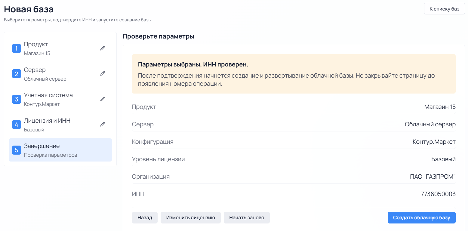Image resolution: width=468 pixels, height=231 pixels.
Task: Switch to the Учетная система step
Action: coord(60,99)
